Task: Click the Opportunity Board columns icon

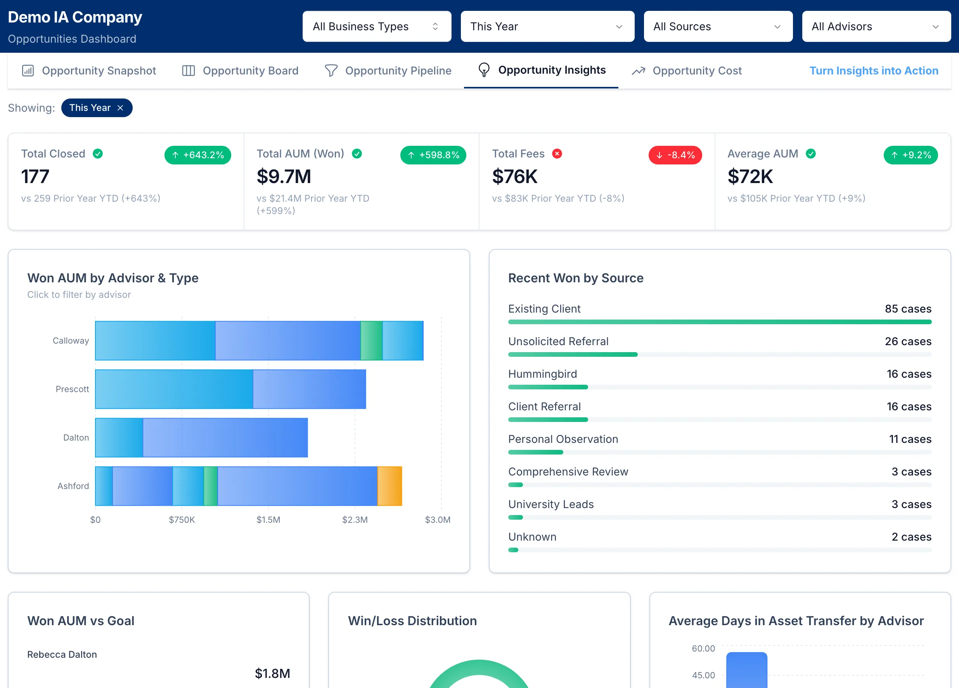Action: tap(188, 71)
